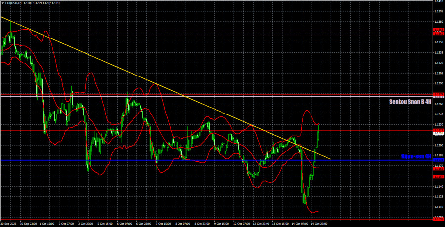Select the white Senkou Span B horizontal line
Viewport: 445px width, 227px height.
216,97
